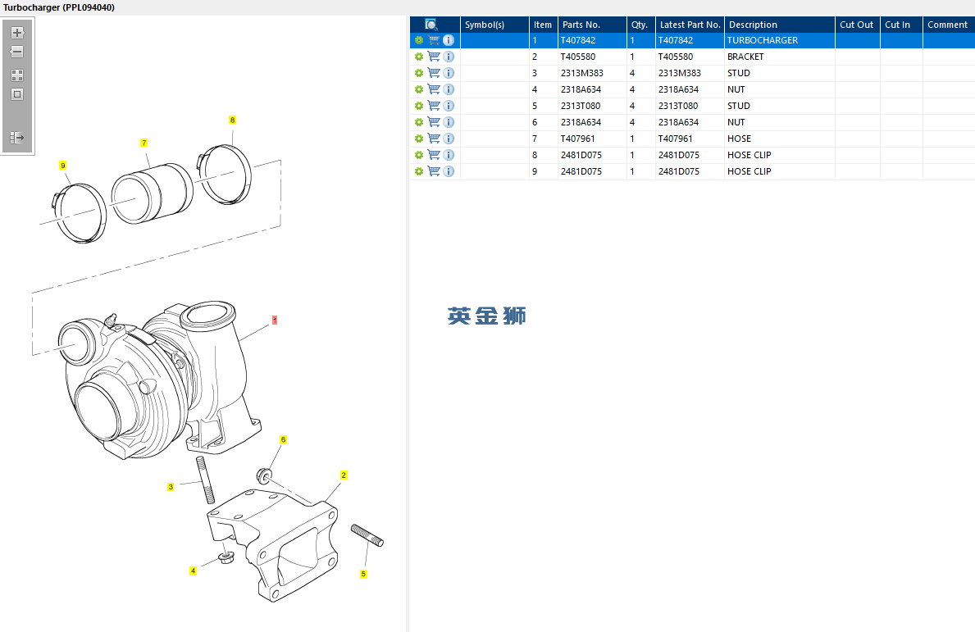Screen dimensions: 975x632
Task: Sort by Latest Part No. column header
Action: 690,25
